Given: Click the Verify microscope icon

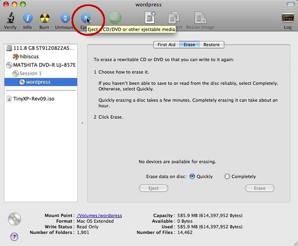Looking at the screenshot, I should (10, 18).
